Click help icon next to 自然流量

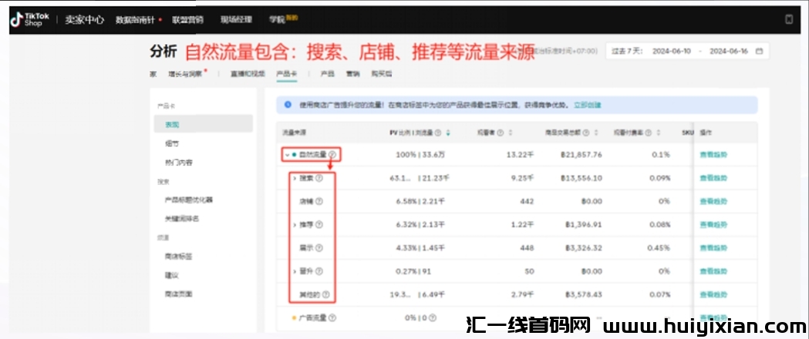point(332,155)
